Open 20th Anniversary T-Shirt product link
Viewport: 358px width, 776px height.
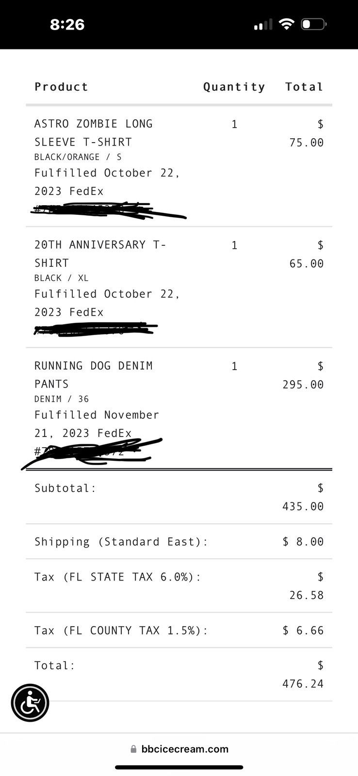(x=100, y=254)
